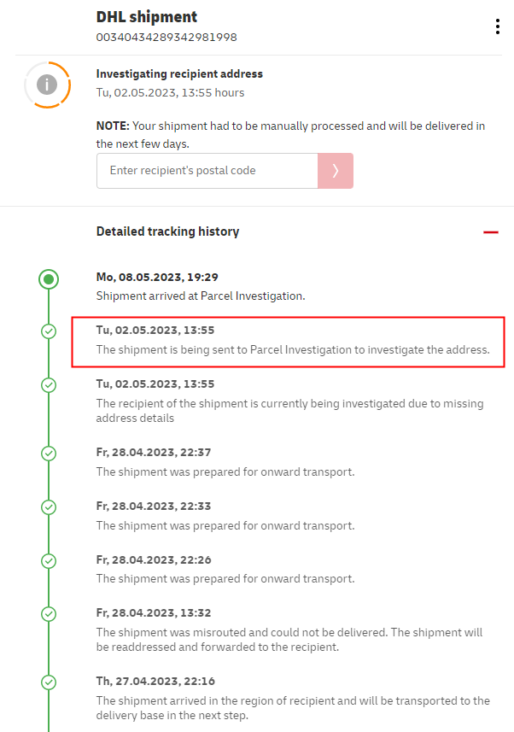Click the misrouted shipment event description
Image resolution: width=514 pixels, height=732 pixels.
[x=289, y=640]
